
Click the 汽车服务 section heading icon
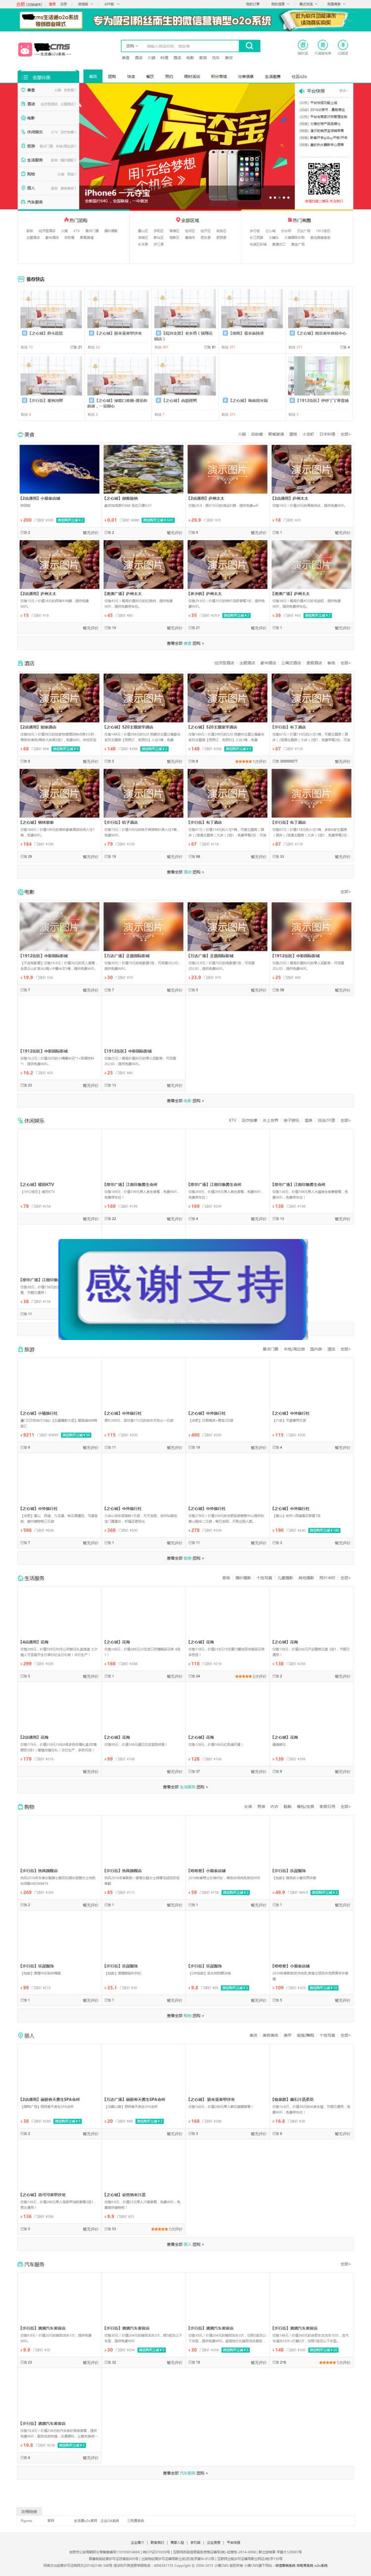21,2264
